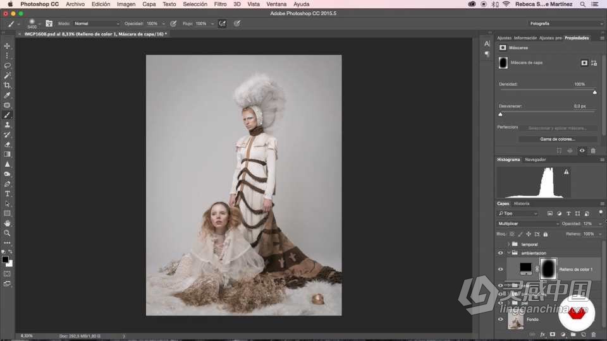Image resolution: width=607 pixels, height=341 pixels.
Task: Open the Relleno 100% dropdown
Action: 600,234
